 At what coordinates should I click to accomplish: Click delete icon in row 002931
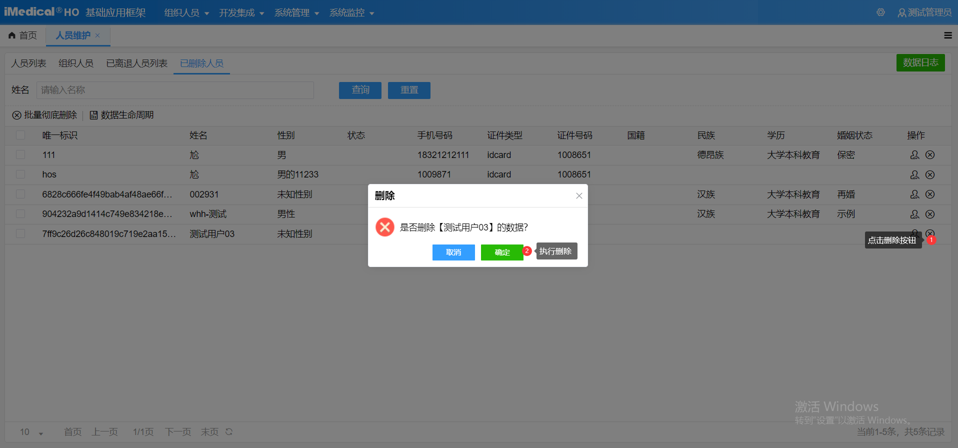tap(930, 194)
